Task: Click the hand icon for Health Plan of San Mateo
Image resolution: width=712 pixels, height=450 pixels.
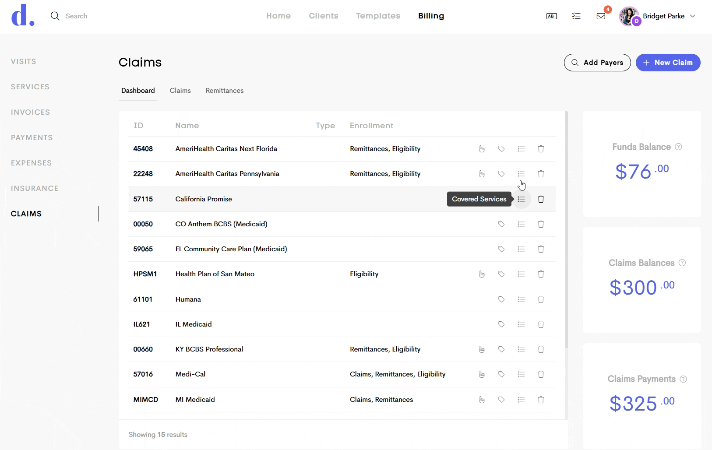Action: point(482,274)
